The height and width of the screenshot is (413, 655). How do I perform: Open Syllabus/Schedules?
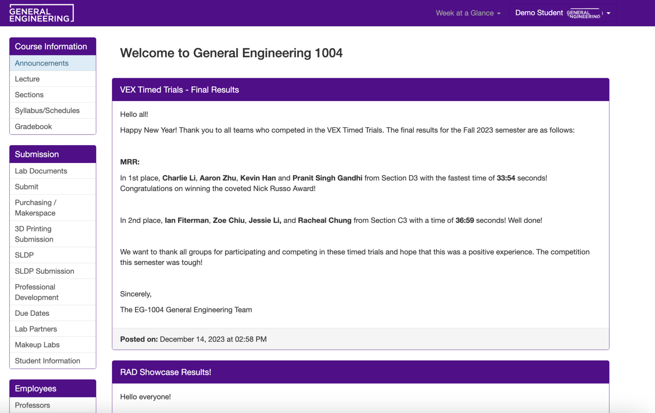point(47,110)
